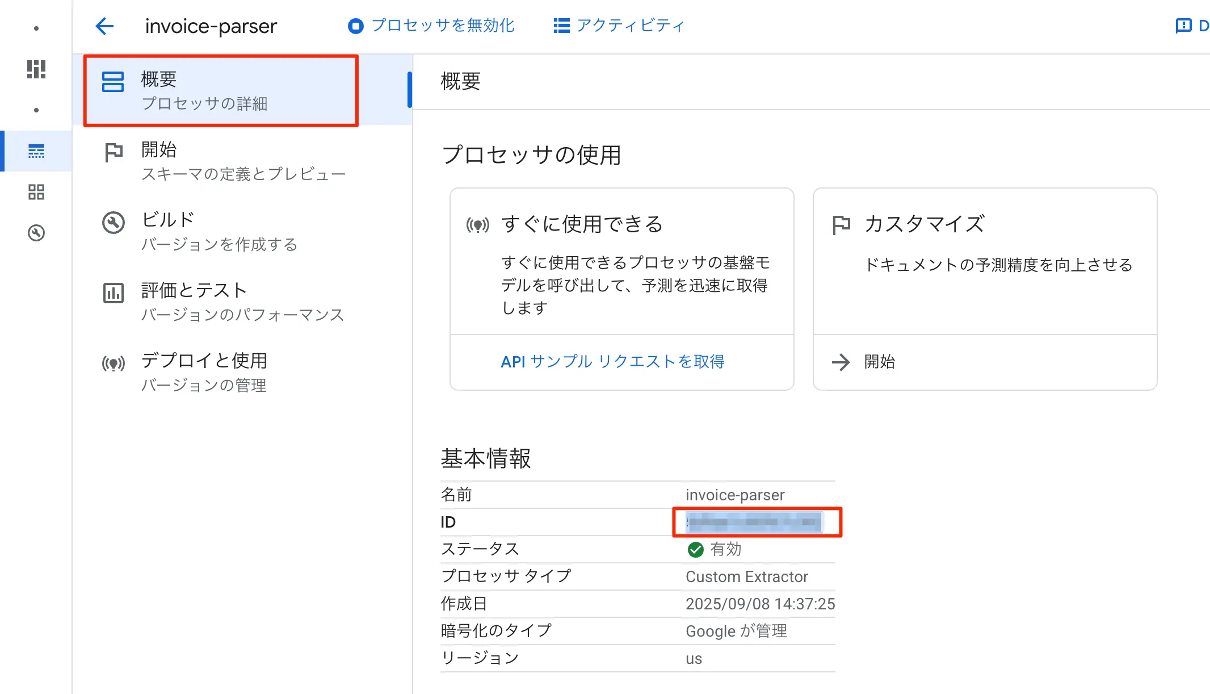Open the デプロイと使用 section
1210x694 pixels.
pos(203,373)
